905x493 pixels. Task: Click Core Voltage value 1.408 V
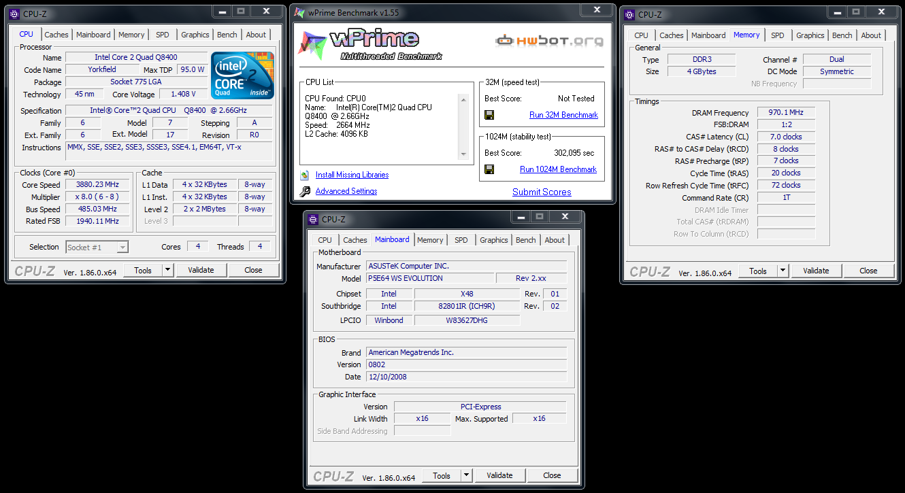pos(183,95)
